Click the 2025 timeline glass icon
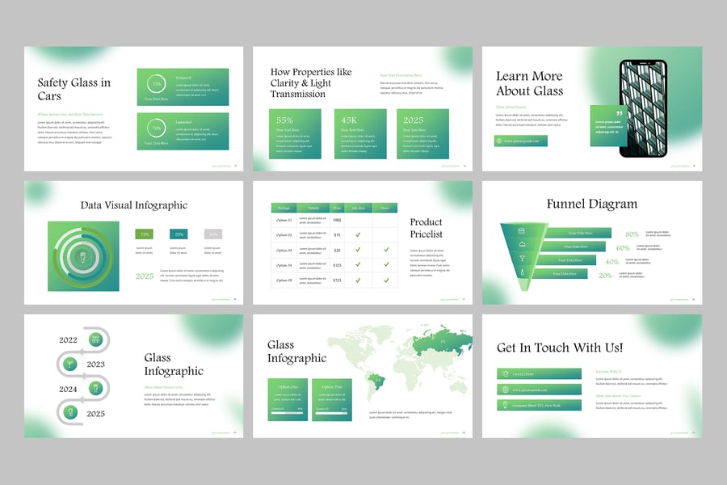 [x=70, y=413]
